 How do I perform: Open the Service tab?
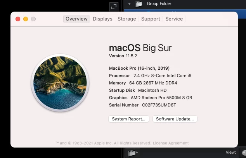tap(174, 19)
